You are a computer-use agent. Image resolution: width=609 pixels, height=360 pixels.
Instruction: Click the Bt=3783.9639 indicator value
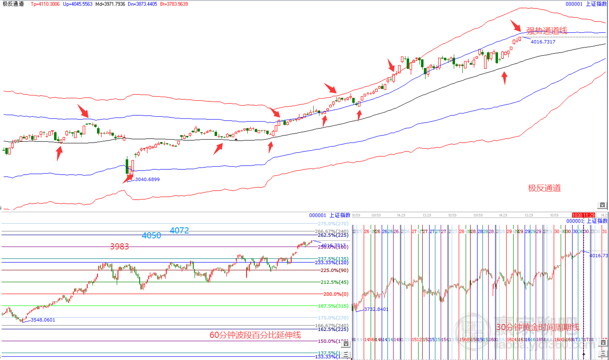point(174,4)
